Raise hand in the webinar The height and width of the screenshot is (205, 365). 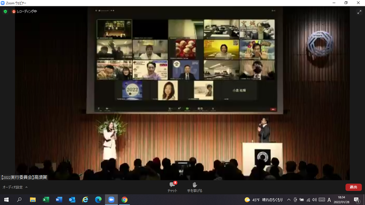click(x=194, y=187)
